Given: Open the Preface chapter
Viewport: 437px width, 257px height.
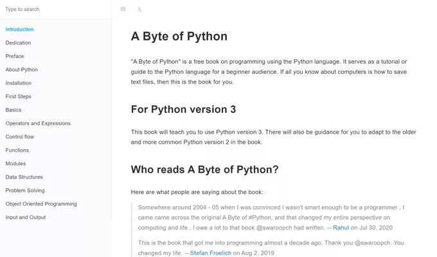Looking at the screenshot, I should tap(15, 56).
